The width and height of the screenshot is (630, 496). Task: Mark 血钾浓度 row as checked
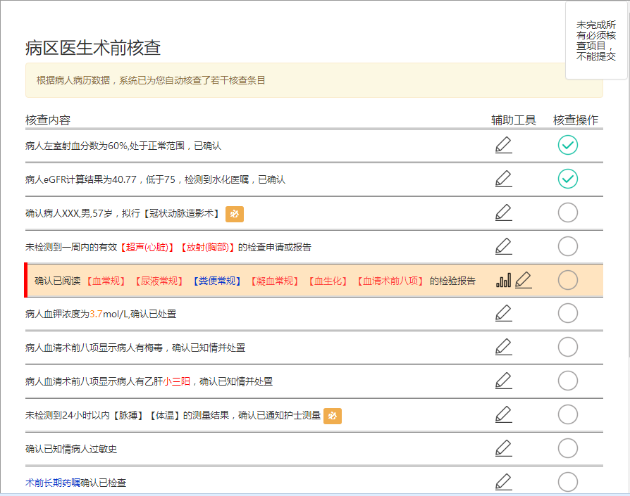click(x=567, y=313)
